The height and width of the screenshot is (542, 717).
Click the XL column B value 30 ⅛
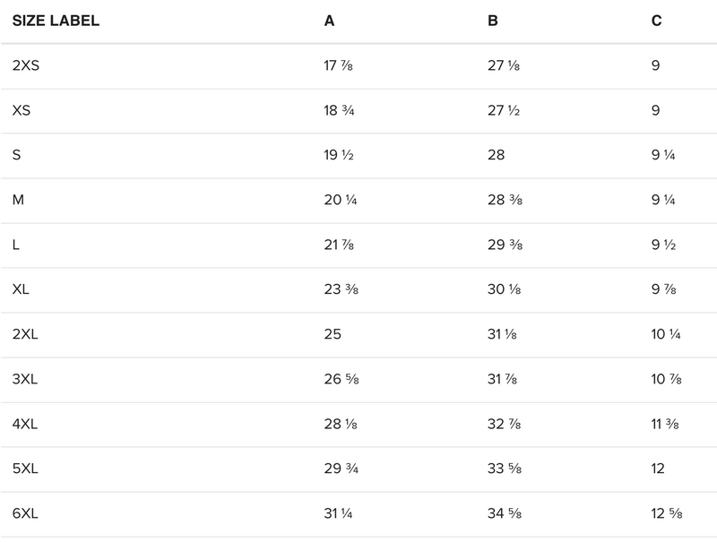point(505,289)
